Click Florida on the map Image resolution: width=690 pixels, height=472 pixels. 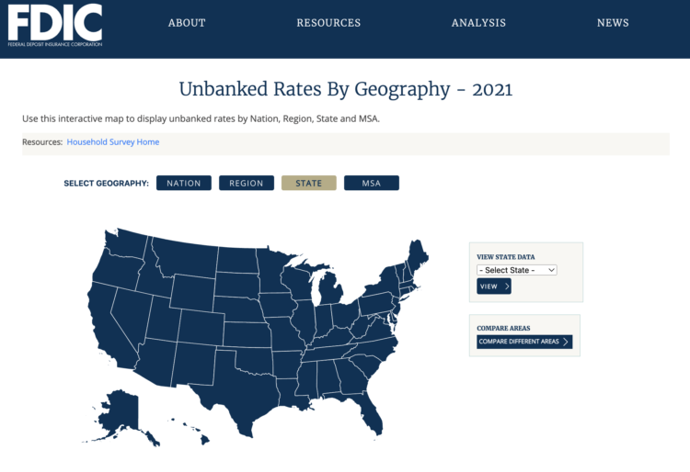[x=369, y=414]
